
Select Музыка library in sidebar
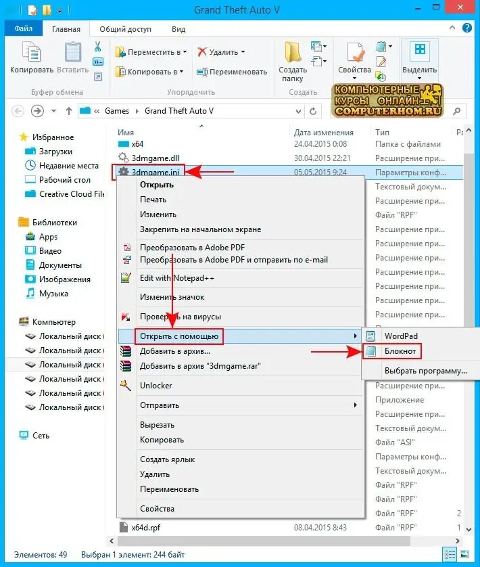(53, 294)
